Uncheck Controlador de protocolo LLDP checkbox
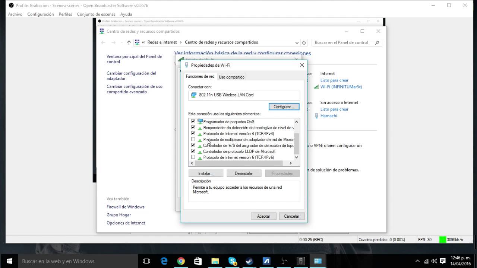Image resolution: width=477 pixels, height=268 pixels. pos(193,151)
